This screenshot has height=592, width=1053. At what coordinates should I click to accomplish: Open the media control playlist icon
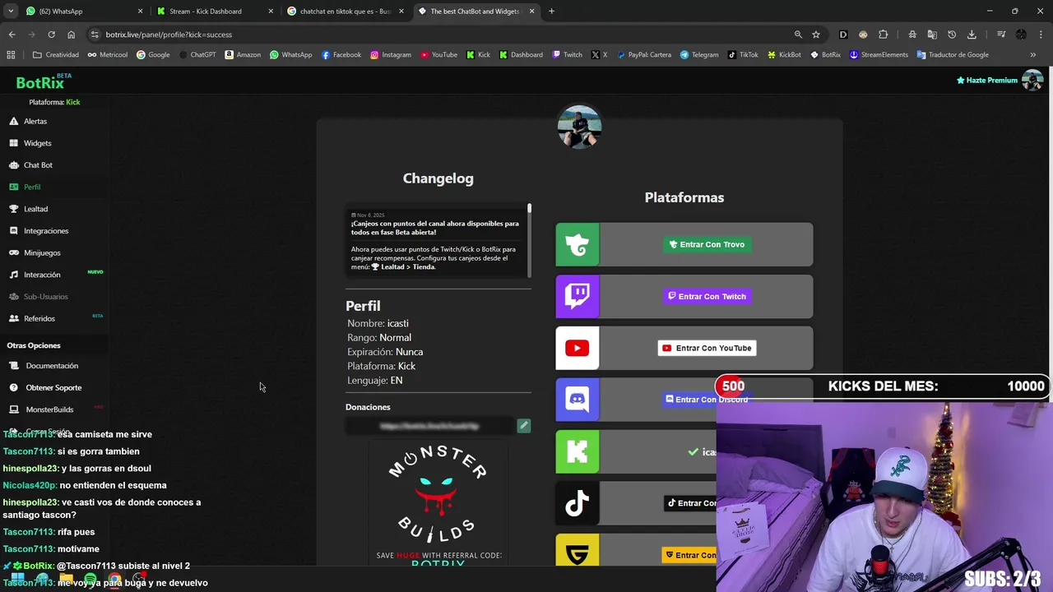1001,35
